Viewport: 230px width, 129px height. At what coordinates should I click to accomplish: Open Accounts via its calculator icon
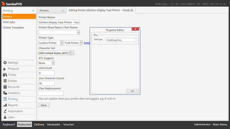pos(5,87)
